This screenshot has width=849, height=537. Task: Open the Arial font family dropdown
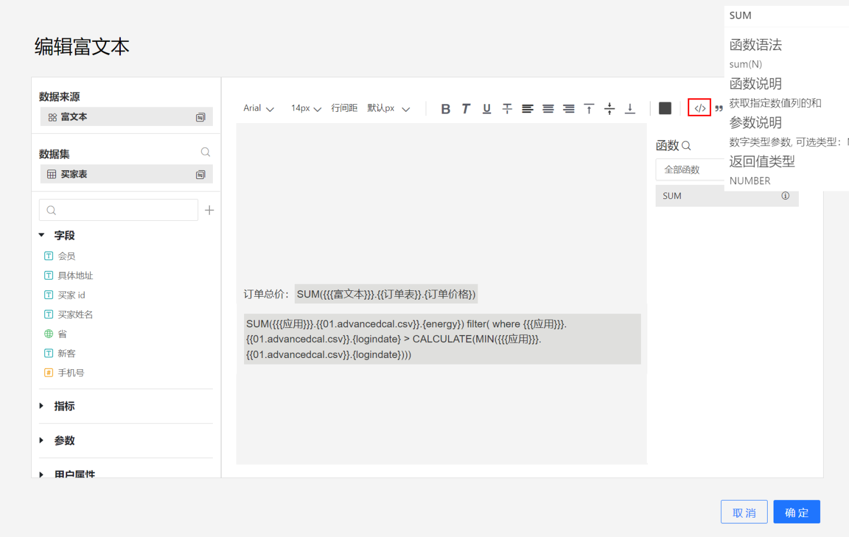pos(258,108)
